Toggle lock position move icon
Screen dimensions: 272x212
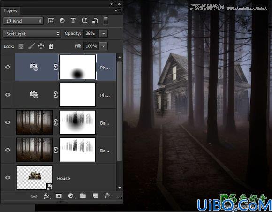41,46
